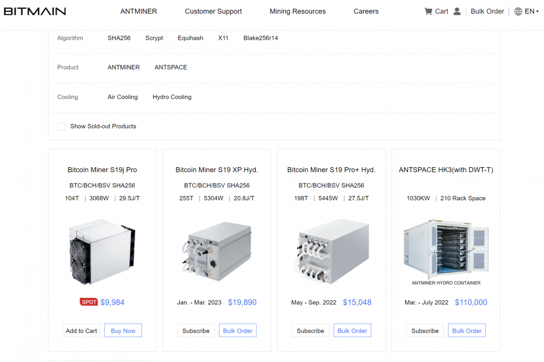Viewport: 544px width, 362px height.
Task: Click the May - Sep. 2022 date
Action: click(314, 302)
